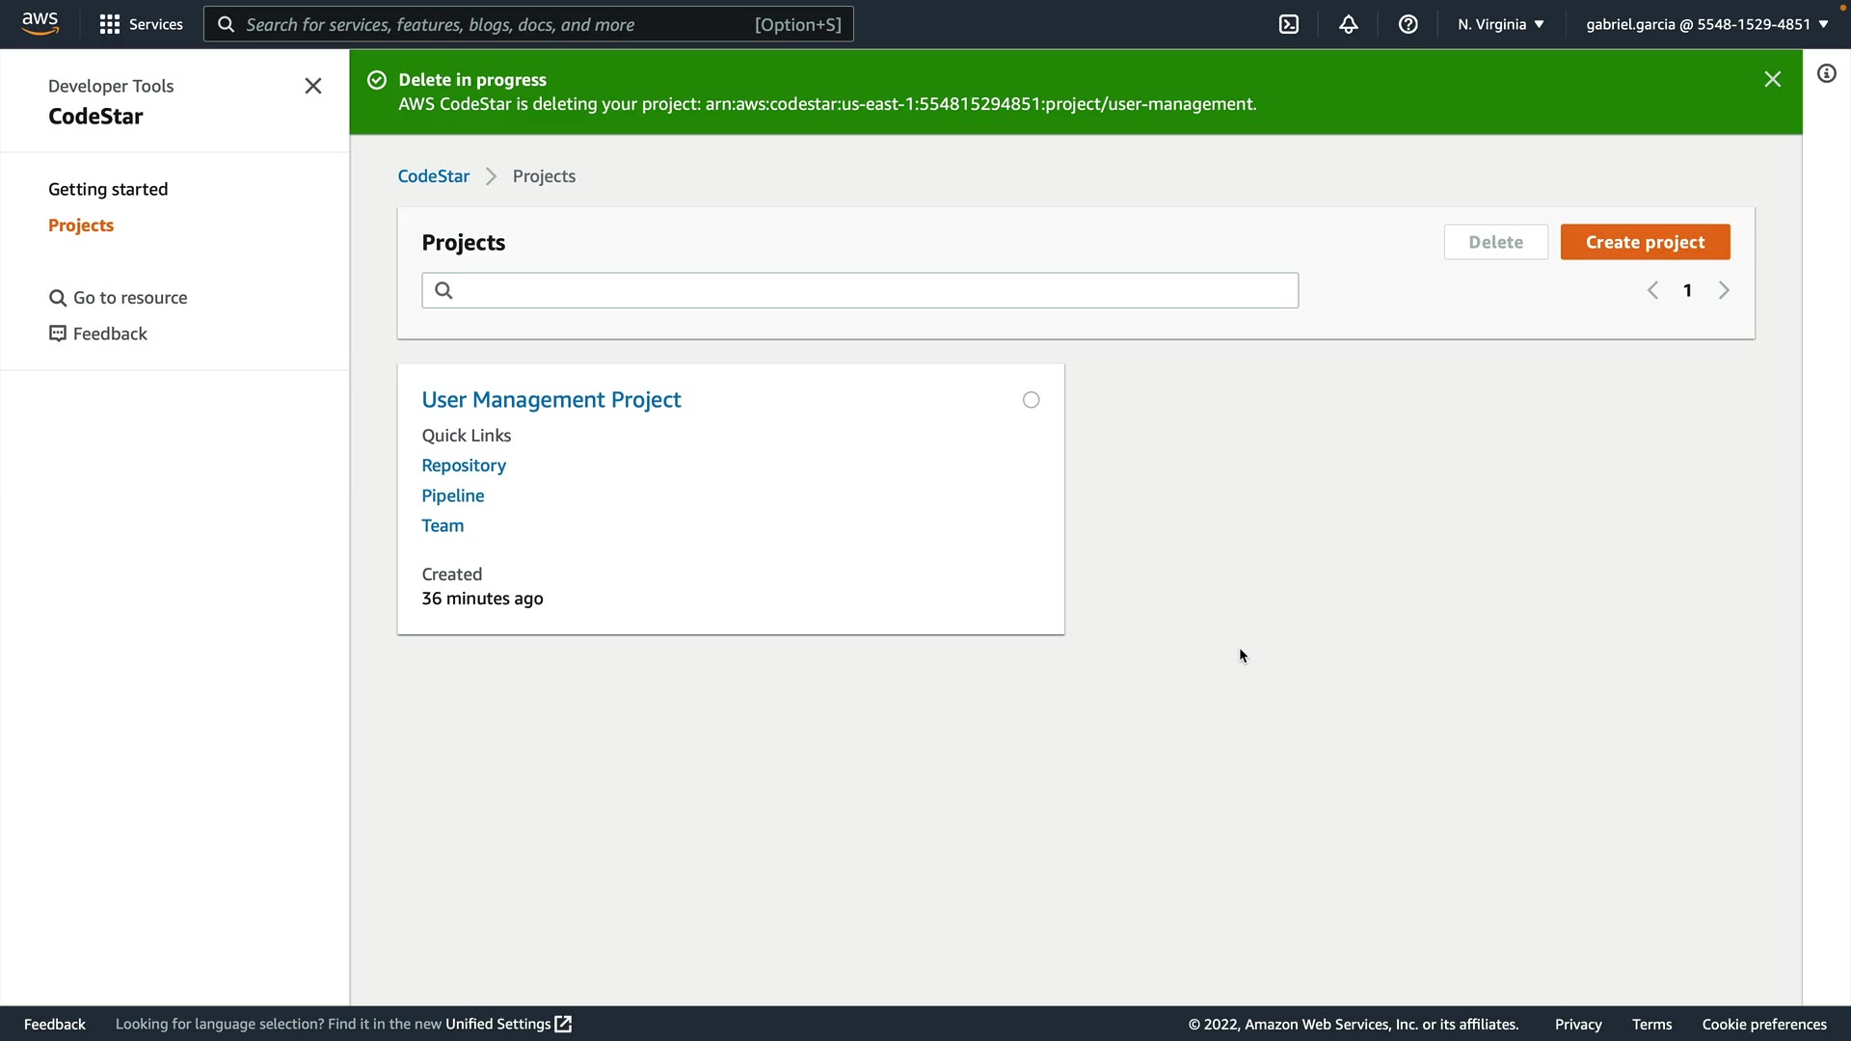
Task: Open the help question mark icon
Action: click(x=1408, y=24)
